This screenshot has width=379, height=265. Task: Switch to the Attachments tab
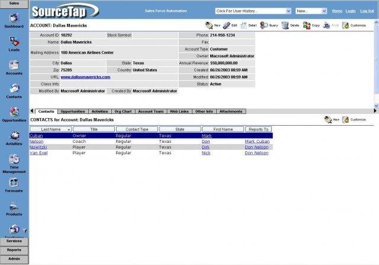(x=231, y=112)
